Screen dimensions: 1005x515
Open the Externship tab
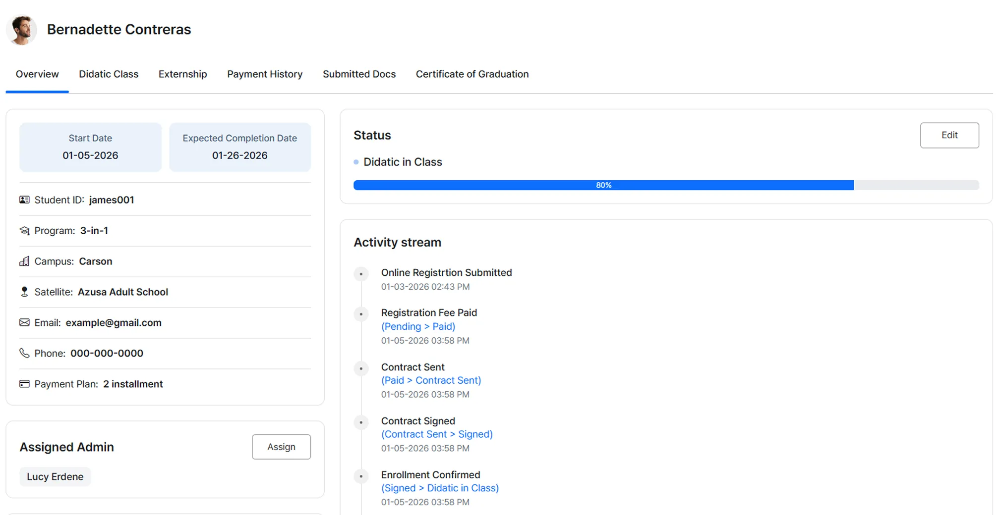point(182,74)
